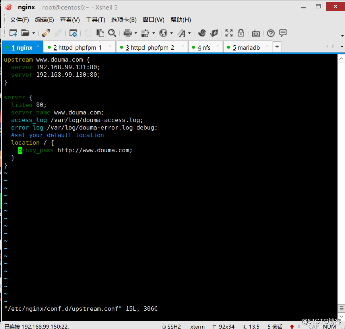
Task: Open the 工具(T) menu
Action: 95,20
